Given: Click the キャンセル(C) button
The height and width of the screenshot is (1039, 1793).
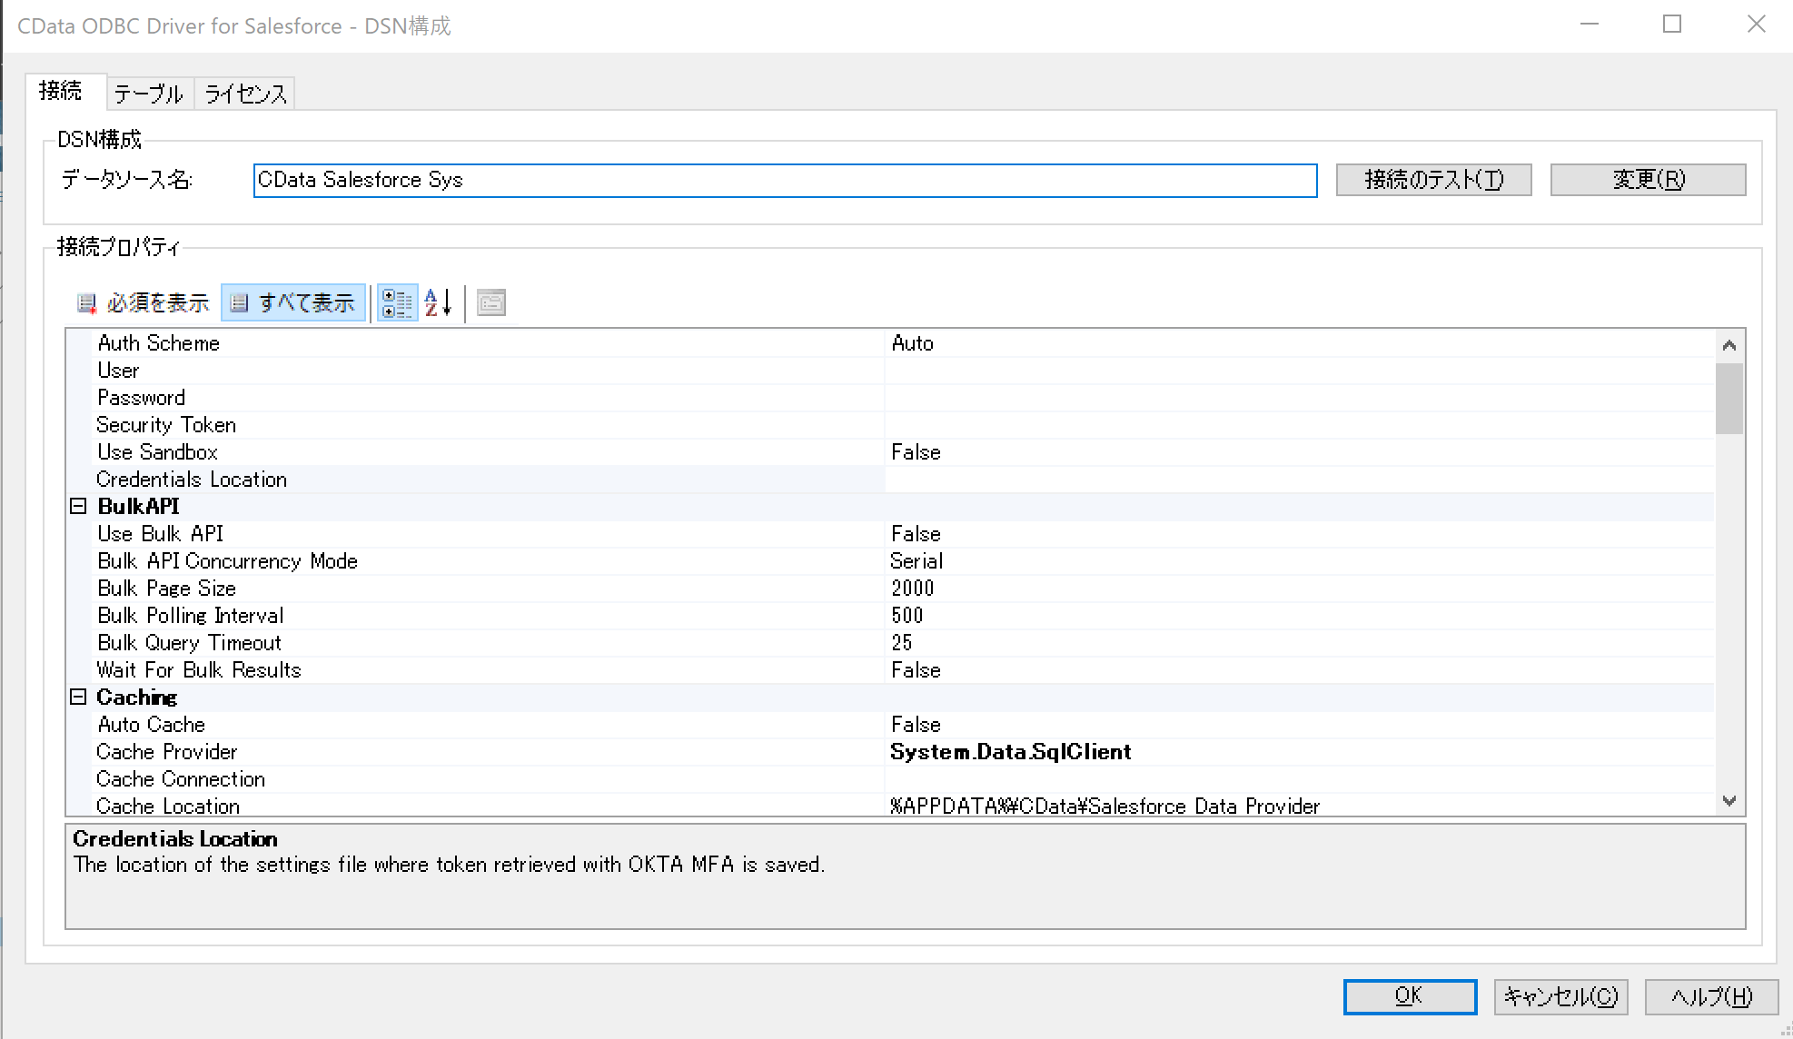Looking at the screenshot, I should tap(1560, 997).
